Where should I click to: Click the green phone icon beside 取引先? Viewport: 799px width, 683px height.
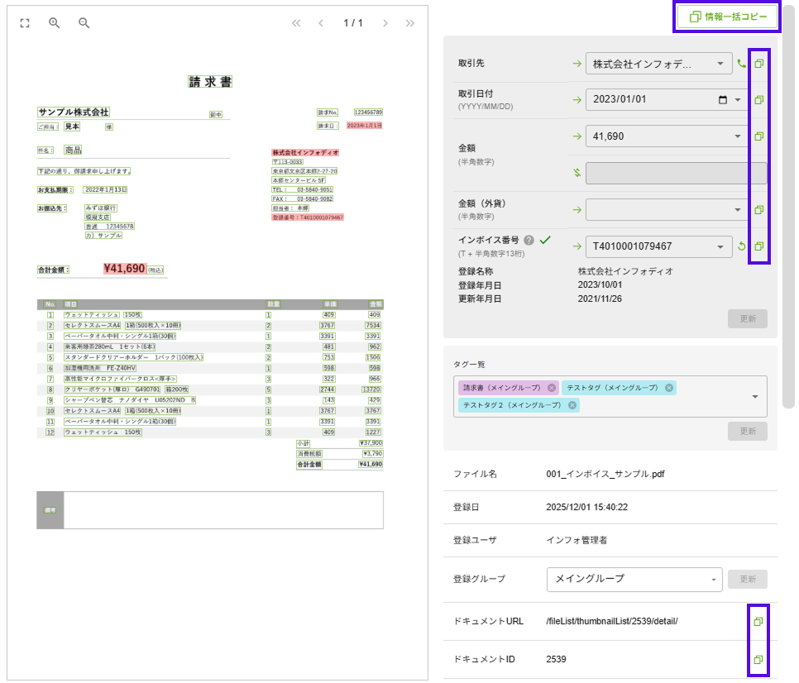(742, 64)
